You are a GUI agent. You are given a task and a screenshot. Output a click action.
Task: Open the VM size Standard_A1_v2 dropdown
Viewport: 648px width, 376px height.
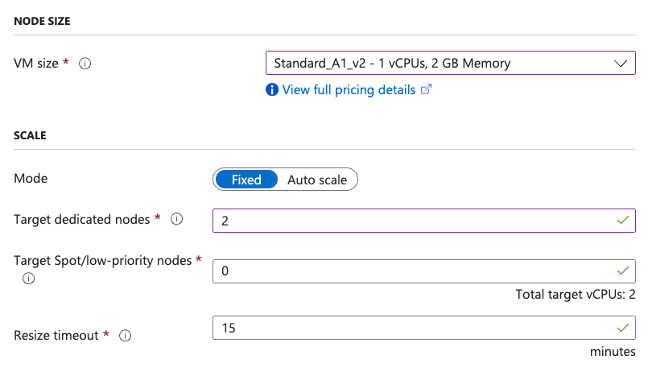point(435,63)
